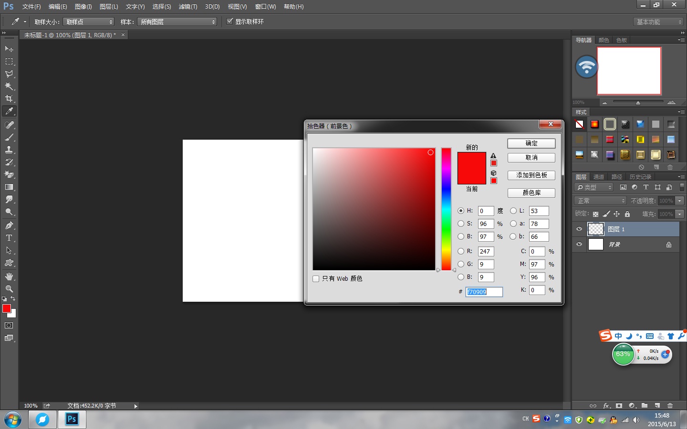Select the Smudge tool
687x429 pixels.
point(9,199)
